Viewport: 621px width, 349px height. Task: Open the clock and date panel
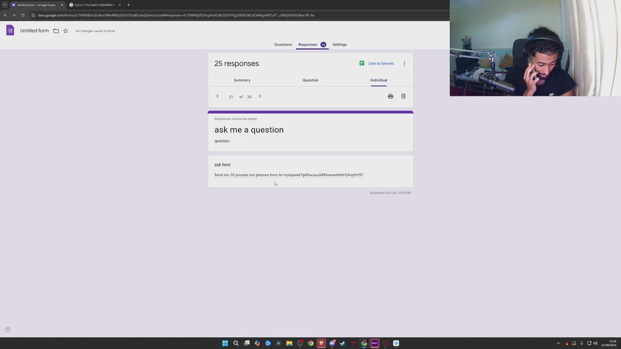coord(609,343)
